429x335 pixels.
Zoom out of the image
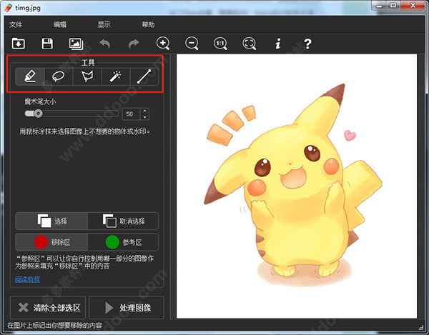[192, 44]
